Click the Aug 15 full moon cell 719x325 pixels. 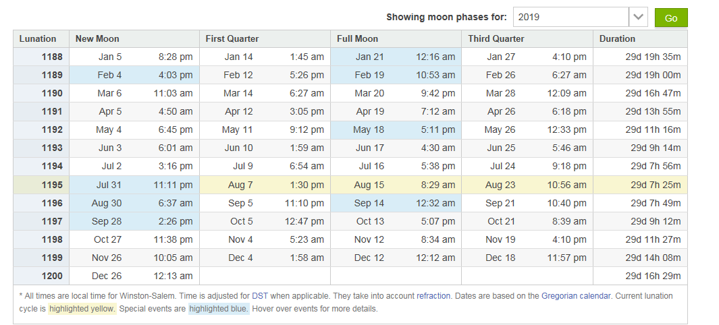pos(396,185)
